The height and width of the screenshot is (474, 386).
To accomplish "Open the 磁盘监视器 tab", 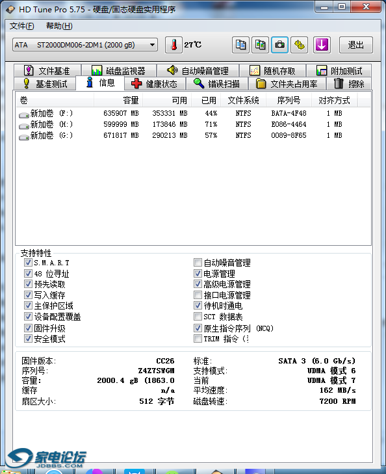I will click(x=119, y=71).
